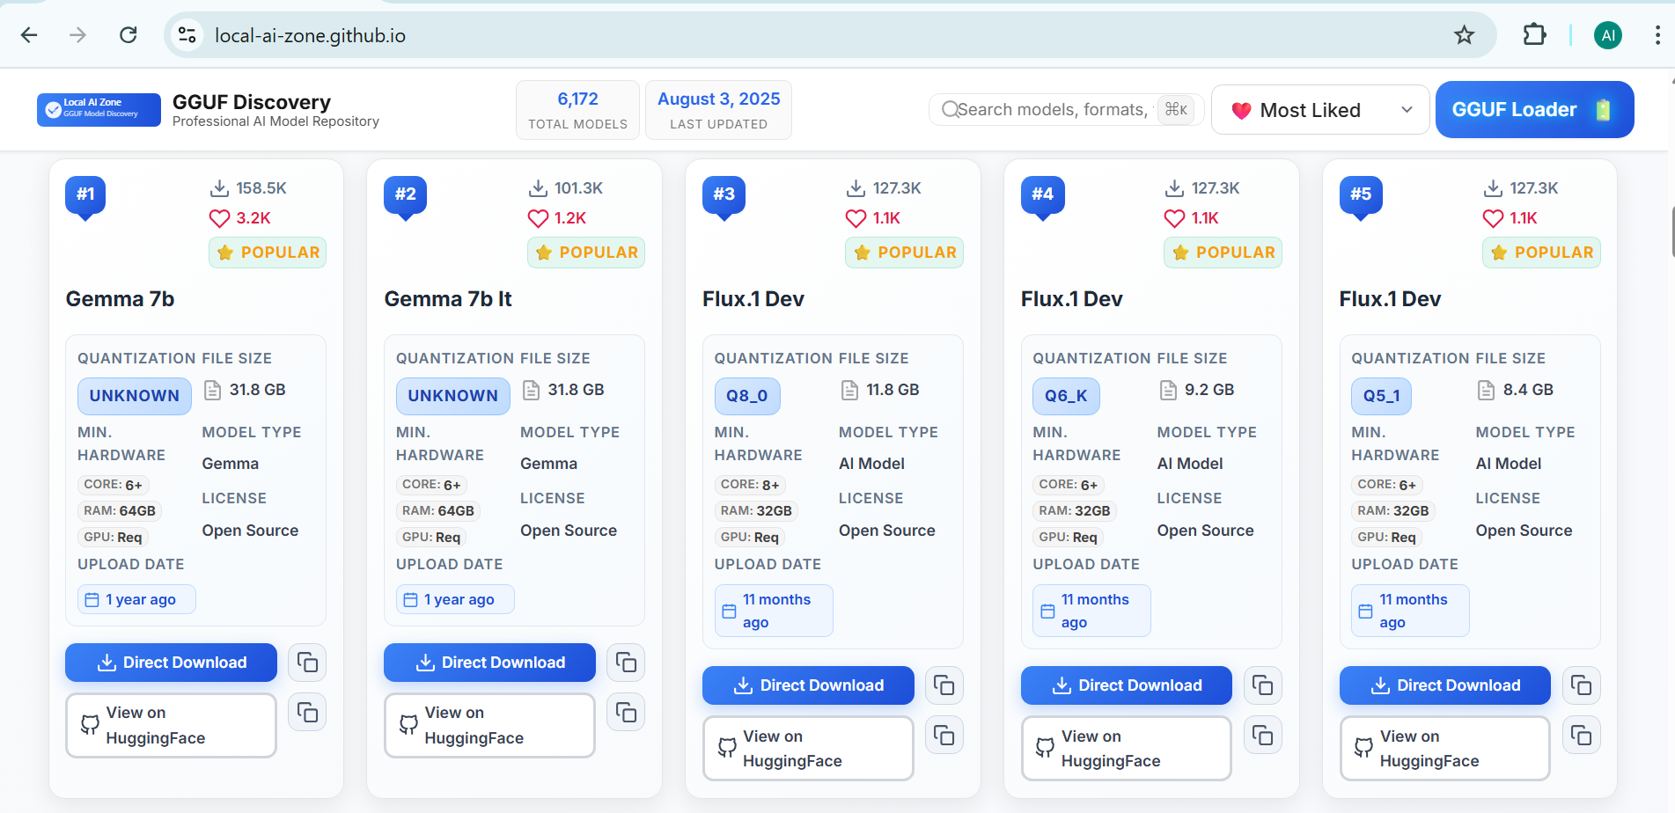Direct Download the Q6_K Flux.1 Dev model

click(1127, 685)
